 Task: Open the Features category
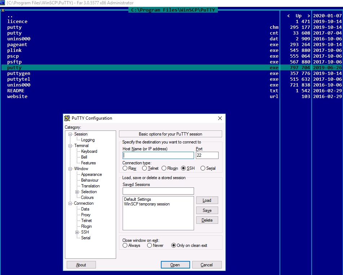point(88,163)
